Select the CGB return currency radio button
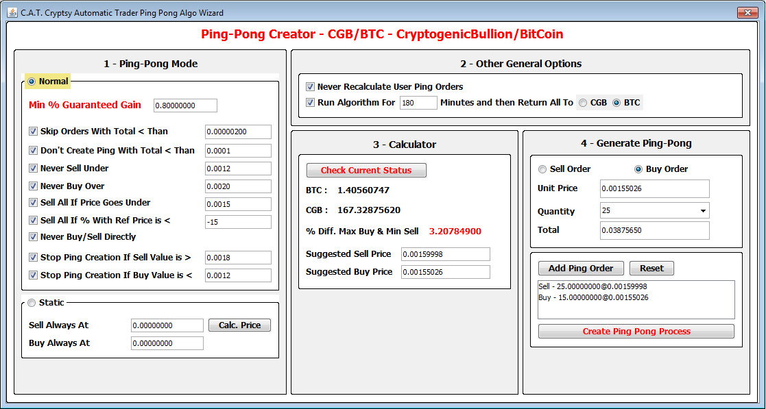766x409 pixels. click(x=583, y=103)
